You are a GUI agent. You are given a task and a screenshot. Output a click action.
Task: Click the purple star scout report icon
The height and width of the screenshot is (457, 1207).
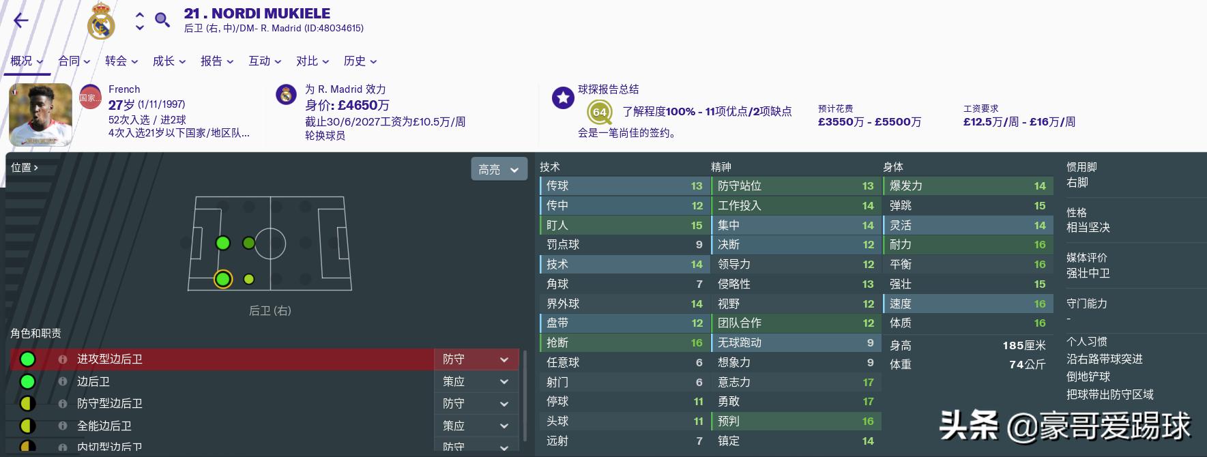563,98
